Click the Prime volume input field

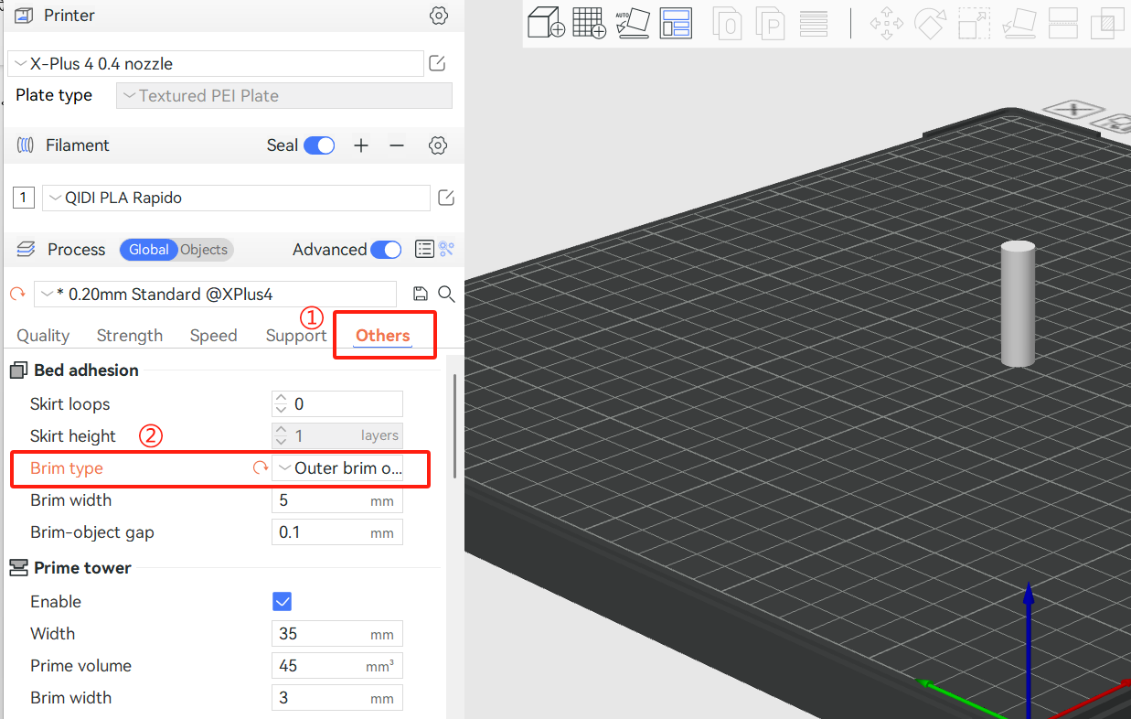click(337, 666)
